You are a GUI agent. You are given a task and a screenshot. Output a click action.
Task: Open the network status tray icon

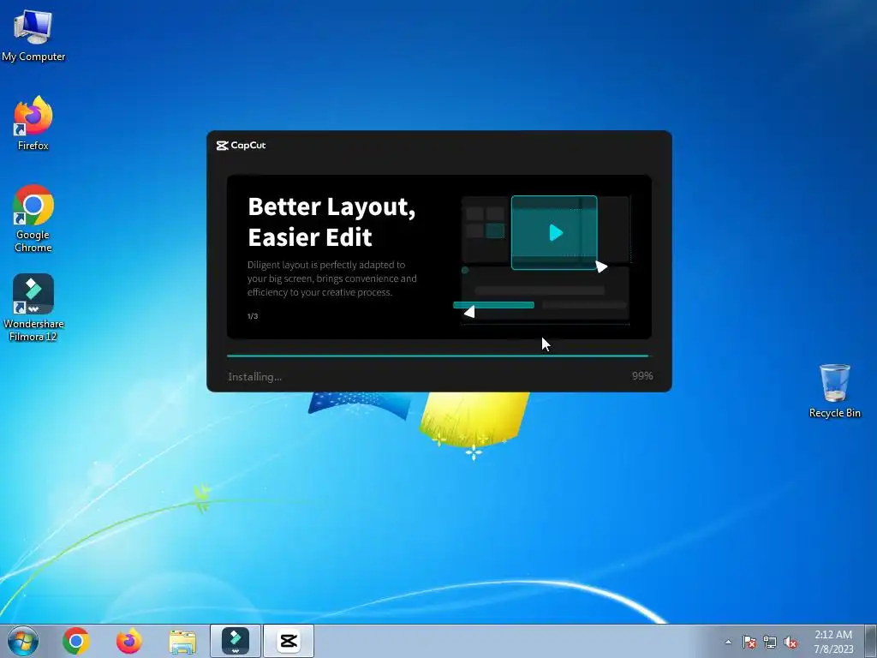(770, 642)
